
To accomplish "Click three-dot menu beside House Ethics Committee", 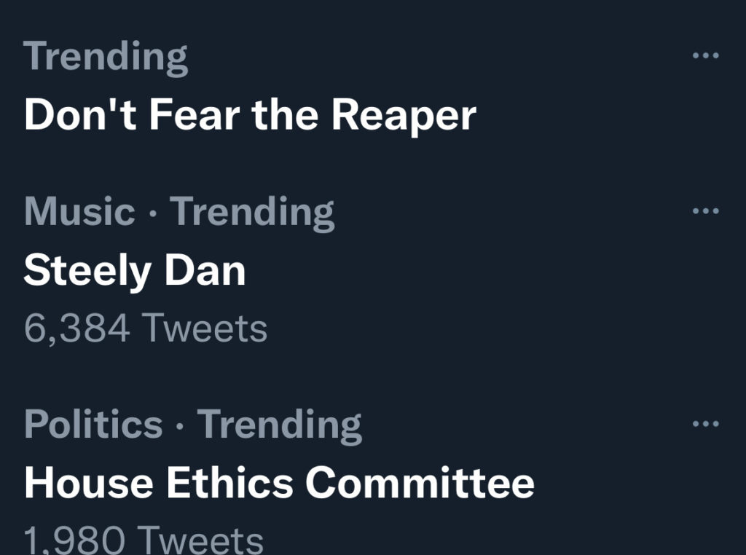I will coord(705,424).
